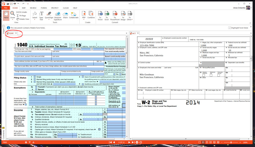Convert document To Word

pos(100,16)
